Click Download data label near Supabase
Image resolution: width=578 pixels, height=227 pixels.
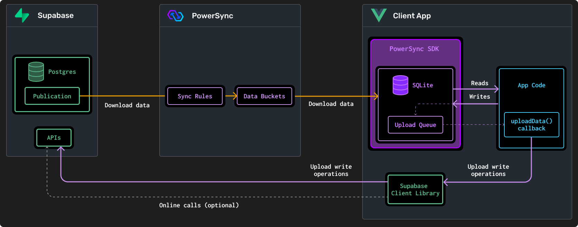pyautogui.click(x=127, y=105)
